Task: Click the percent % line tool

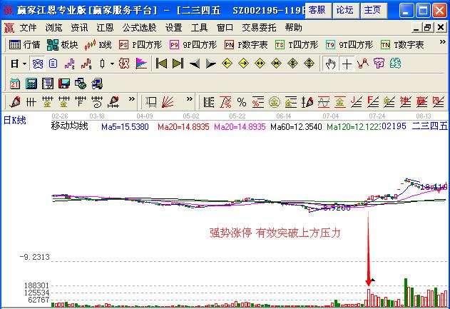Action: pos(242,101)
